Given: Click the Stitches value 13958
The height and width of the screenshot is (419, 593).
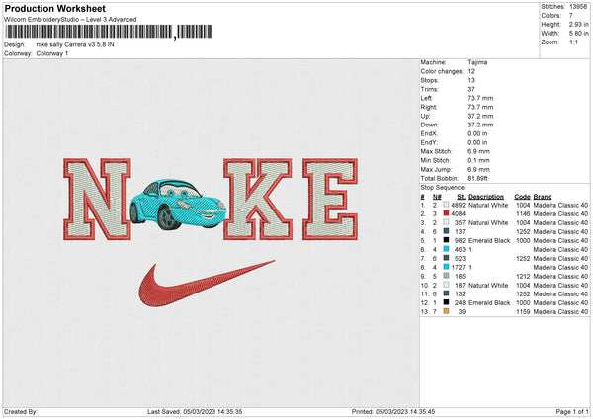Looking at the screenshot, I should pyautogui.click(x=578, y=7).
